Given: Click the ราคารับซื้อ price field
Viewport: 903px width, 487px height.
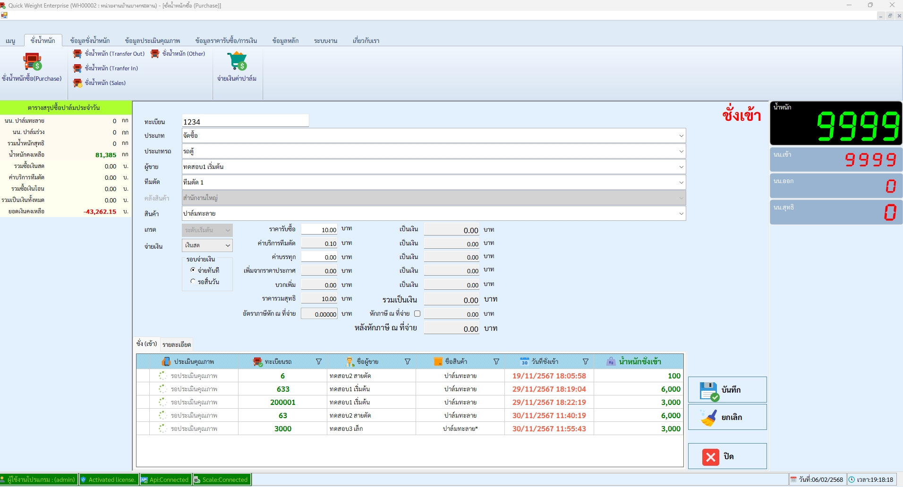Looking at the screenshot, I should (x=319, y=230).
